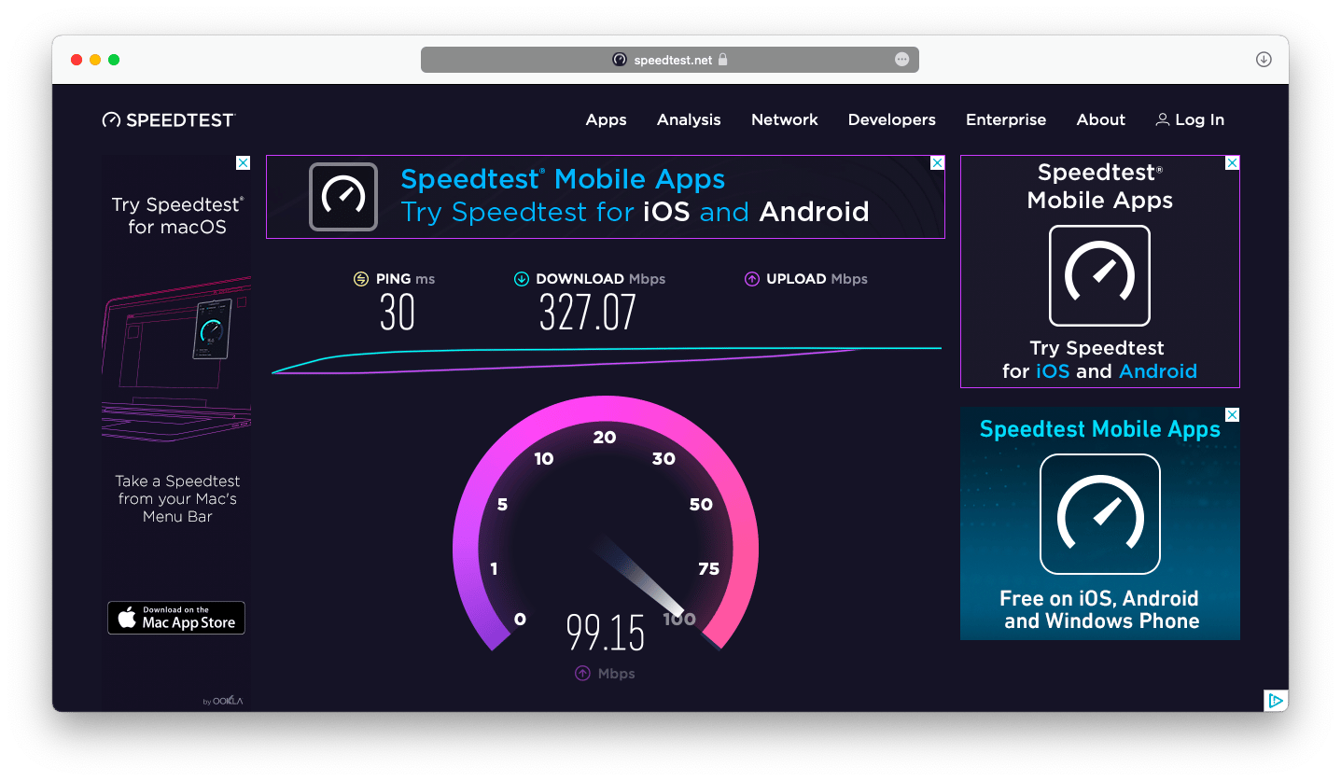Click the gauge icon in upper right ad
The width and height of the screenshot is (1341, 781).
point(1099,275)
